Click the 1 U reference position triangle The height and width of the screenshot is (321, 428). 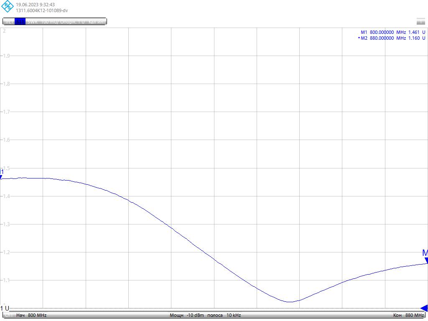pos(424,308)
